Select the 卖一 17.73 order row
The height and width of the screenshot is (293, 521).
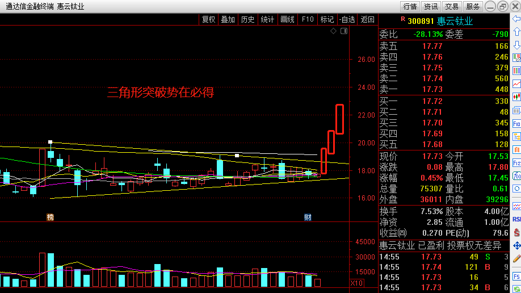click(444, 90)
